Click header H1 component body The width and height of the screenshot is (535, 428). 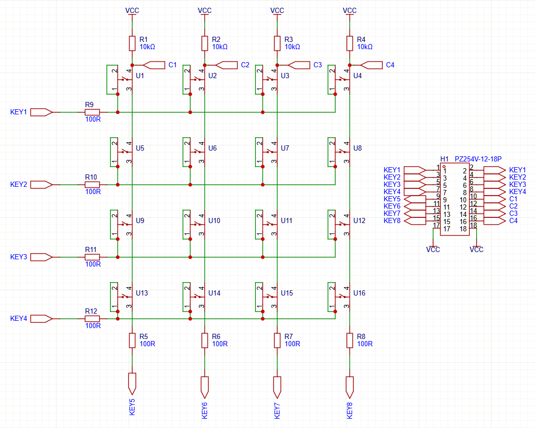pos(455,199)
